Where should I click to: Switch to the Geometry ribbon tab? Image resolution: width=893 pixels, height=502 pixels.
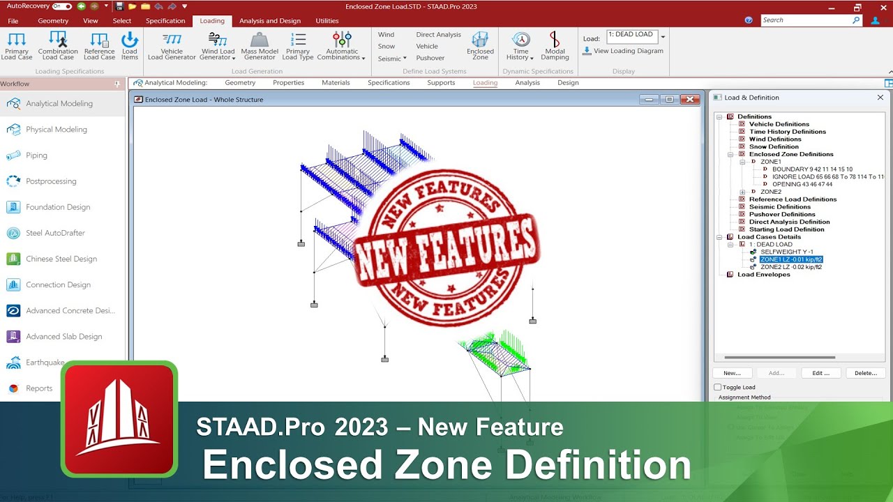tap(53, 21)
